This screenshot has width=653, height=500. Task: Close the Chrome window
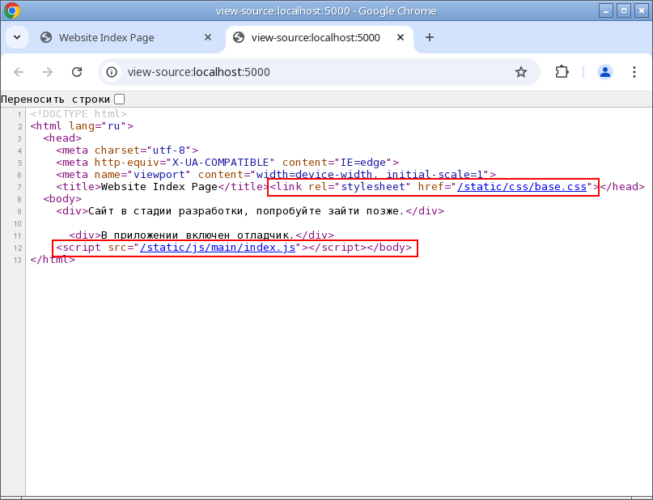tap(642, 11)
